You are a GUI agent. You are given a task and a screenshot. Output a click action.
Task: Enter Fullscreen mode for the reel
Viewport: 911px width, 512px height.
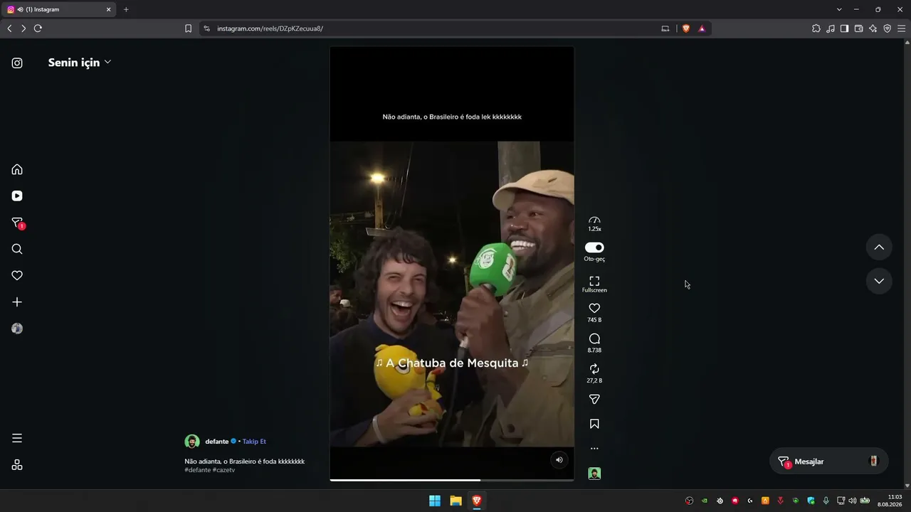click(594, 284)
